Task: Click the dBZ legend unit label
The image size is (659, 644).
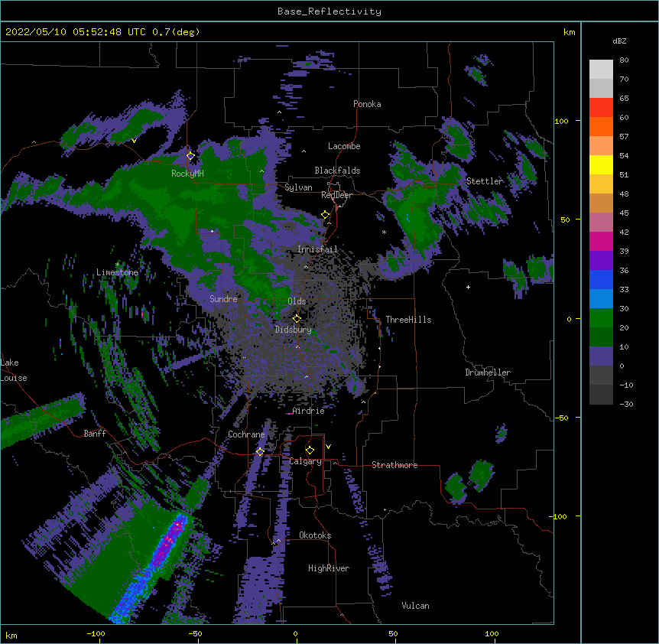Action: click(619, 41)
